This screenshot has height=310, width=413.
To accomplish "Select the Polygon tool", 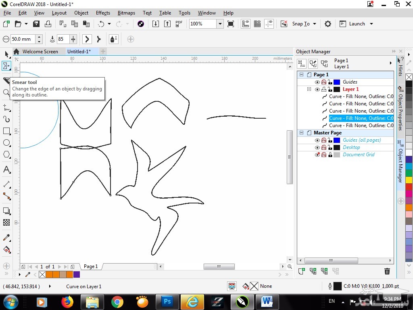I will click(x=6, y=155).
